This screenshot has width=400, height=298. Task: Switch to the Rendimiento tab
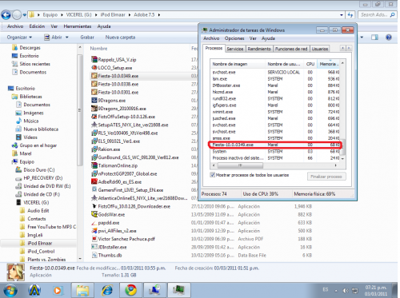click(x=259, y=49)
